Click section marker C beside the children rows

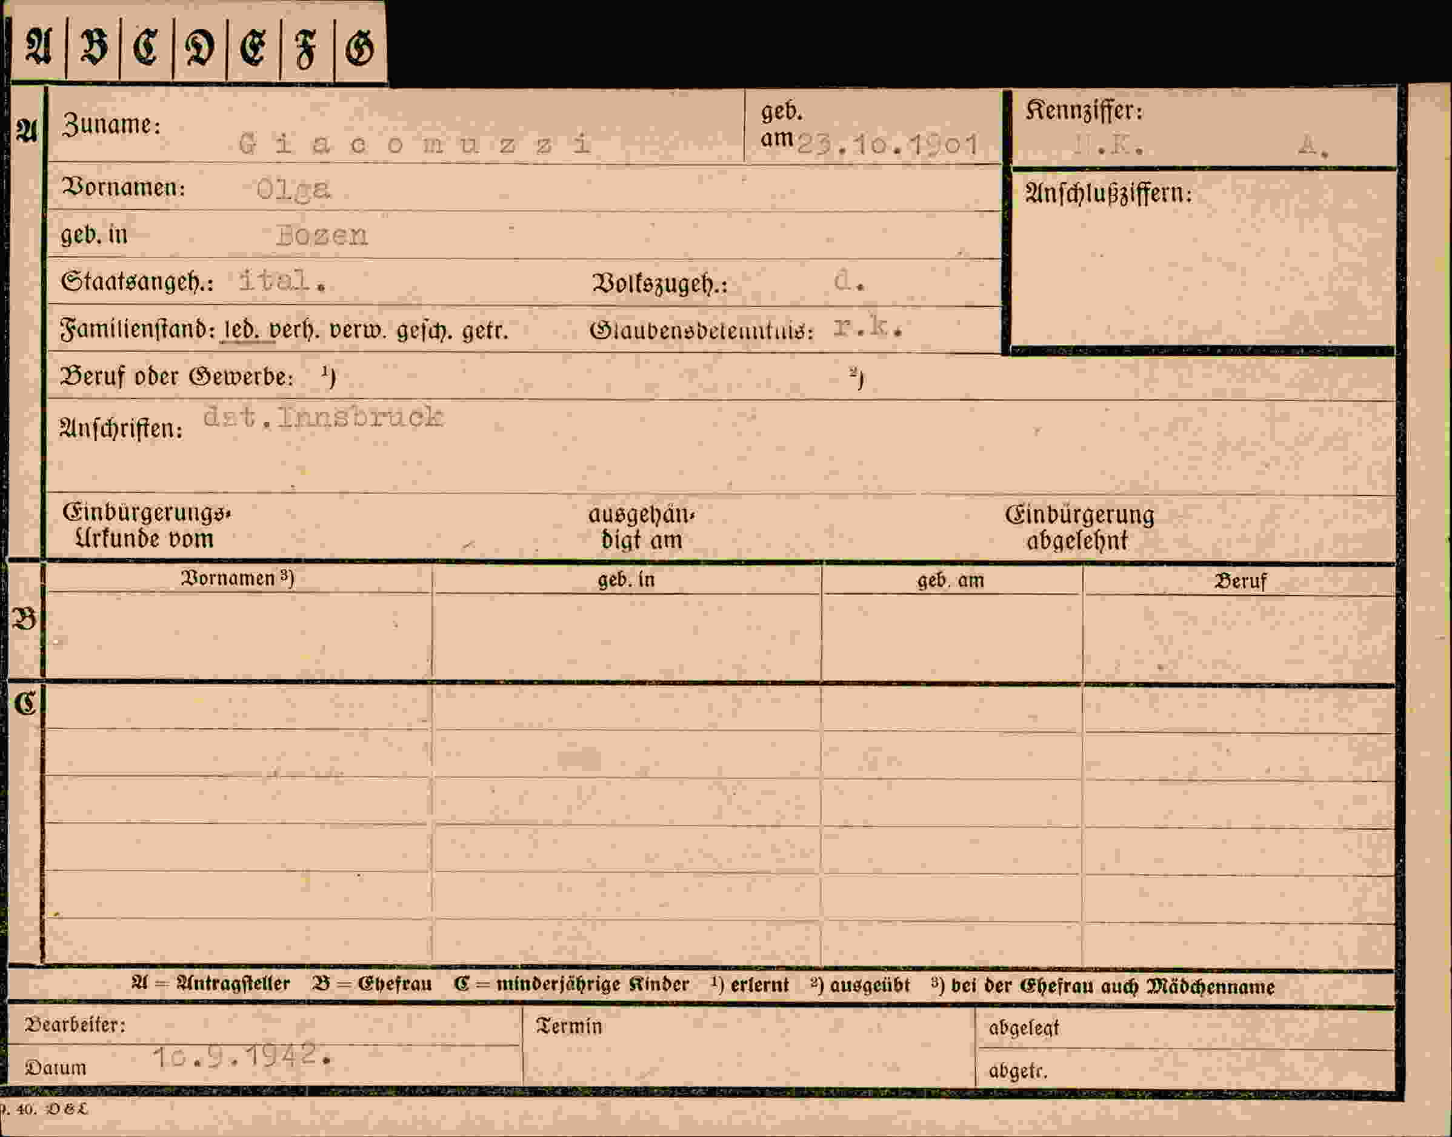coord(25,703)
